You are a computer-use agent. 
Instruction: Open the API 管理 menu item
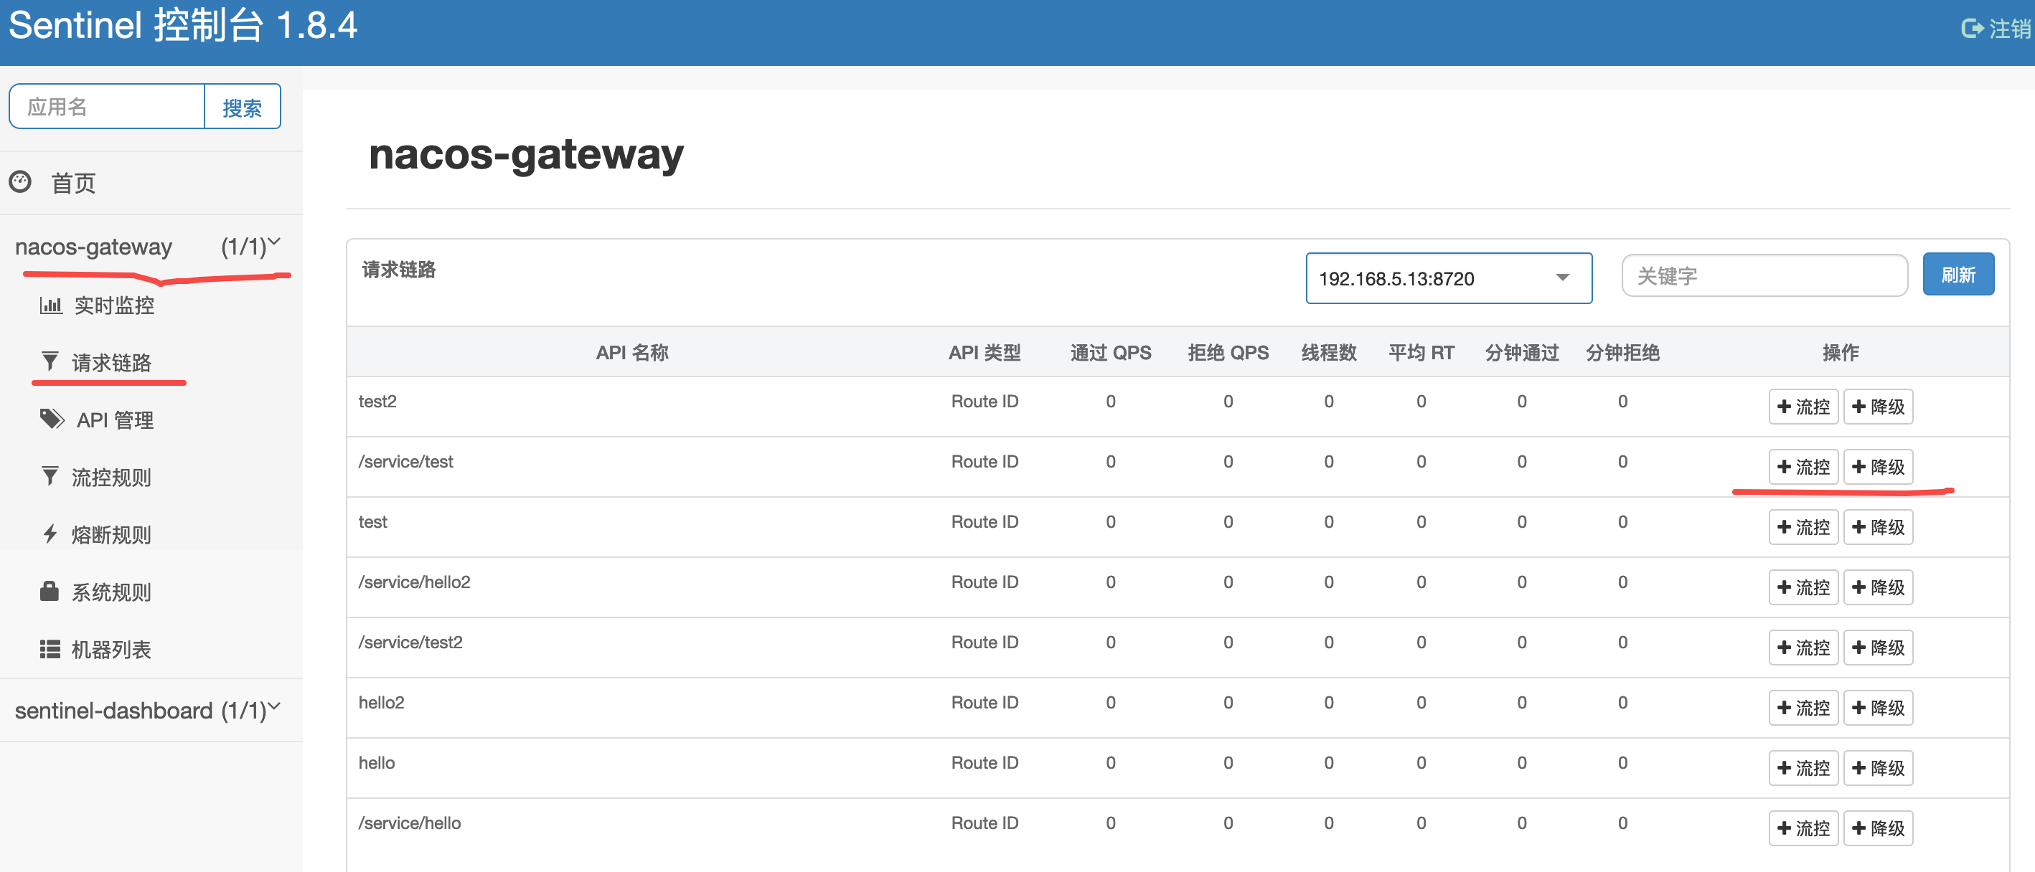115,420
